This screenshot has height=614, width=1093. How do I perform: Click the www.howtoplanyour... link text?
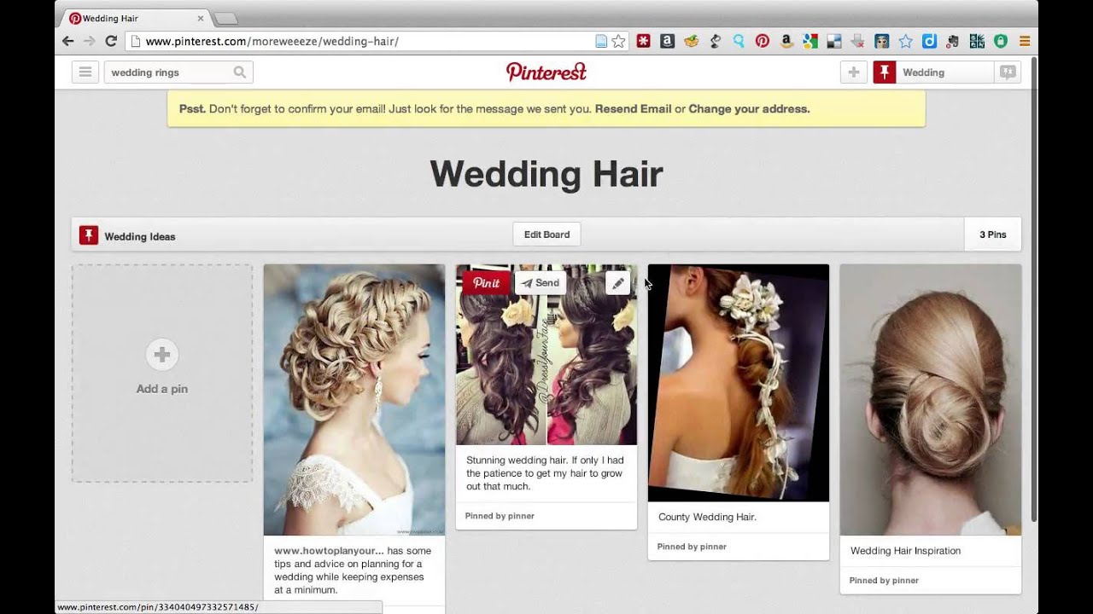[x=329, y=551]
